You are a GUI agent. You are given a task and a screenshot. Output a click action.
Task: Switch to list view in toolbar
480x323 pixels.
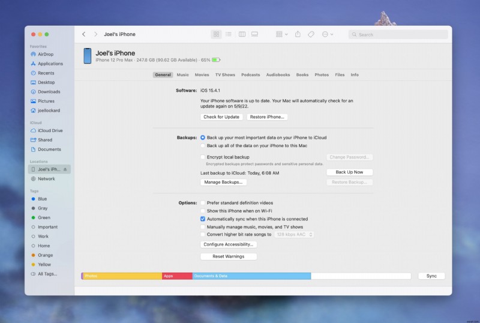click(229, 35)
